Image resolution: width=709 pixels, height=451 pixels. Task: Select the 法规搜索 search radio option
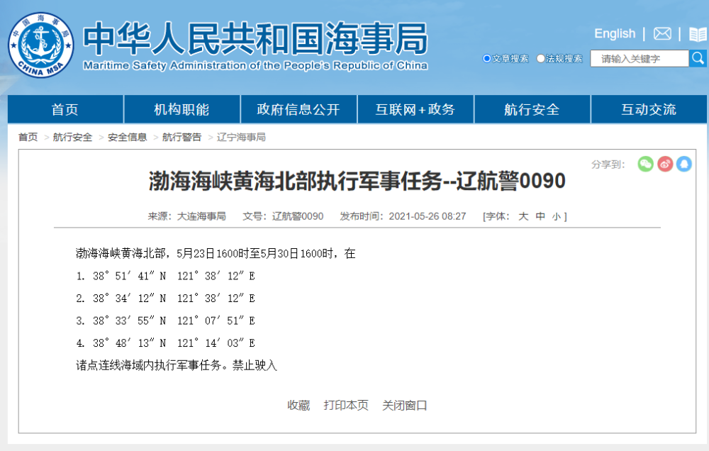(x=541, y=58)
